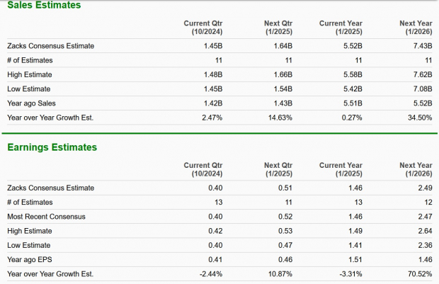Select earnings growth estimate 70.52%
Image resolution: width=439 pixels, height=284 pixels.
pos(420,274)
